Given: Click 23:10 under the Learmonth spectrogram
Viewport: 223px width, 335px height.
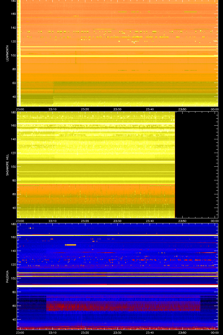Looking at the screenshot, I should click(53, 109).
